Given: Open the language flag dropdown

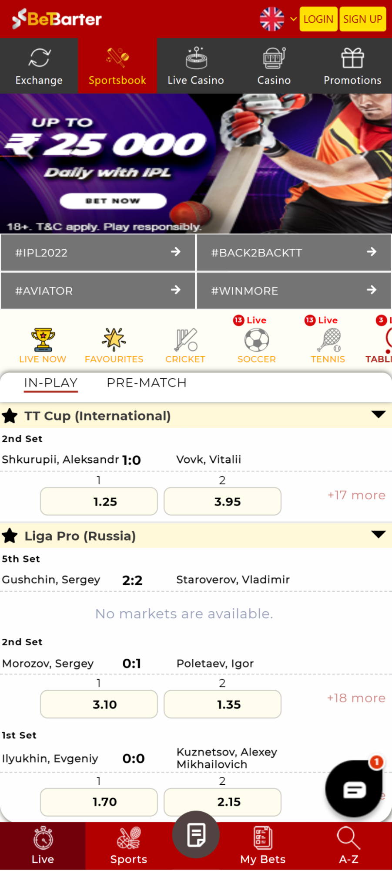Looking at the screenshot, I should [278, 19].
